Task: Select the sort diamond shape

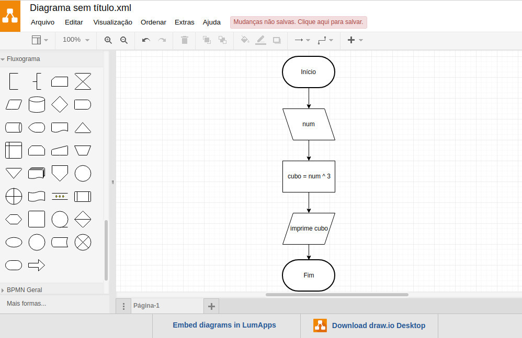Action: pyautogui.click(x=83, y=219)
